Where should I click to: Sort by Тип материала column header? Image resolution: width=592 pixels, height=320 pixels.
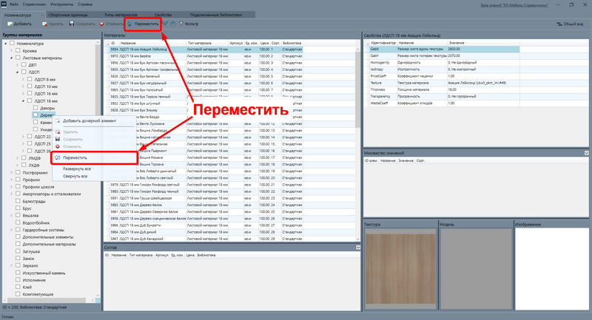[x=208, y=43]
